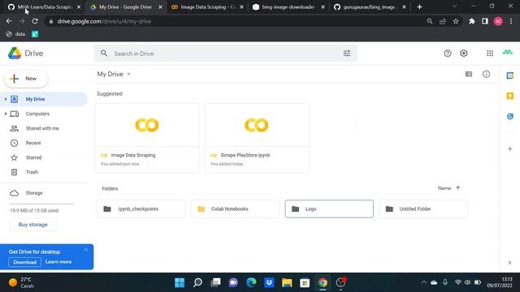Open the Tasks side panel icon
Viewport: 520px width, 292px height.
pos(510,116)
